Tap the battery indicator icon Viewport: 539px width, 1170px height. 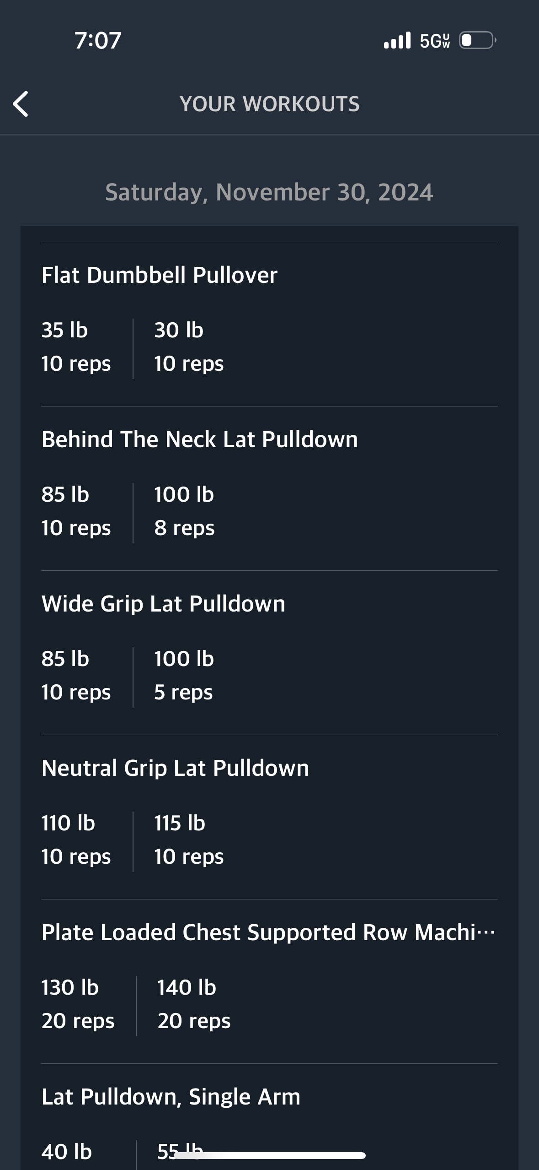click(477, 40)
